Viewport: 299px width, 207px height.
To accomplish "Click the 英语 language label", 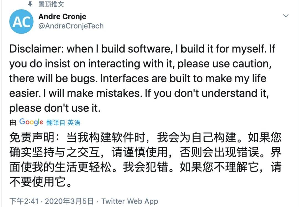I will (74, 122).
